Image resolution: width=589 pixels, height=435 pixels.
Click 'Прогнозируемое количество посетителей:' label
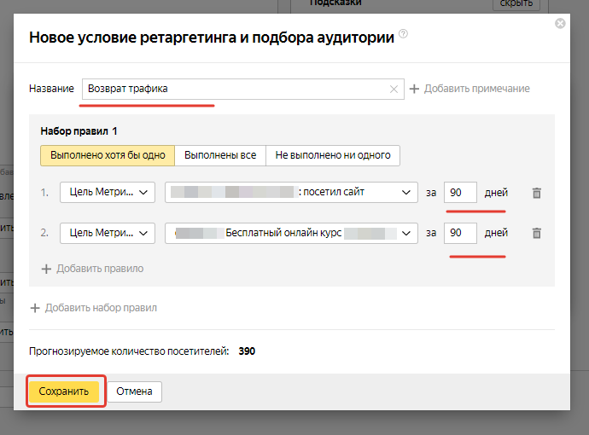click(129, 351)
